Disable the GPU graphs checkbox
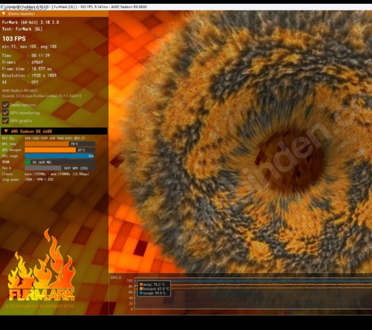Viewport: 372px width, 330px height. (5, 121)
